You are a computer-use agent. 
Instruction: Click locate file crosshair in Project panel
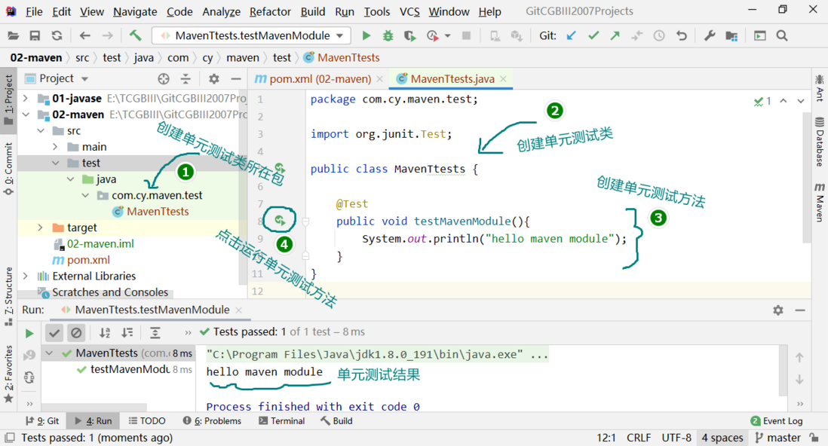coord(164,78)
